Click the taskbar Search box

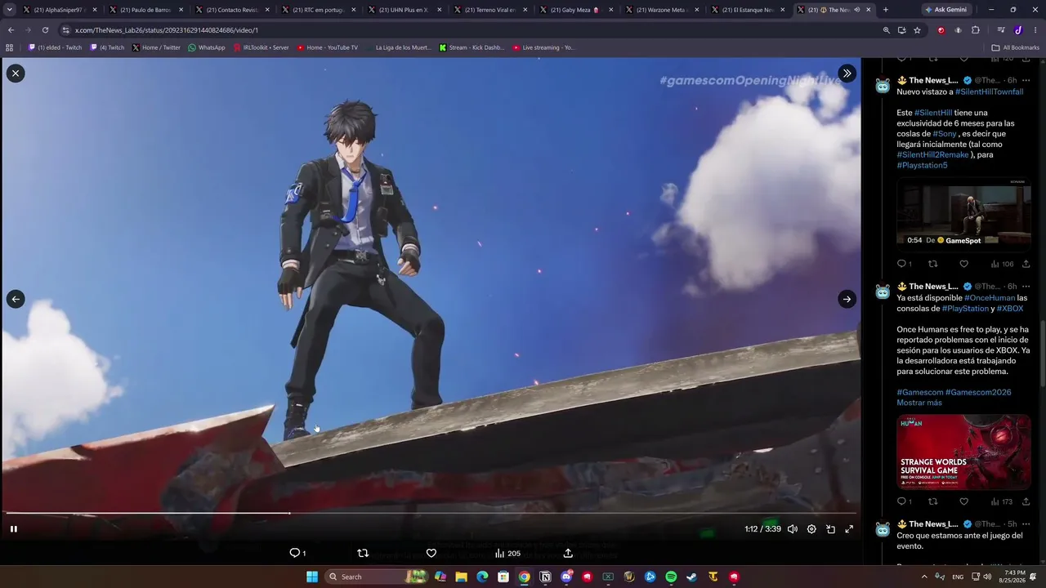376,577
